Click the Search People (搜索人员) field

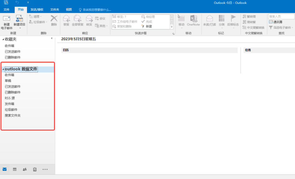coord(281,16)
